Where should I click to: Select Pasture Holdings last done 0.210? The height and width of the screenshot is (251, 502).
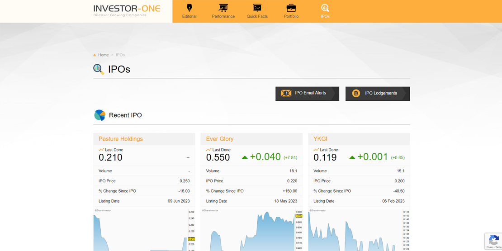[110, 157]
